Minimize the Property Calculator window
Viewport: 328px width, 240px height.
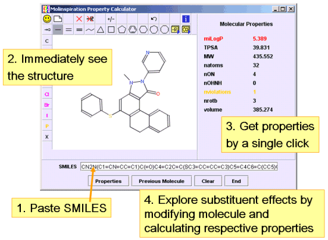[x=276, y=9]
